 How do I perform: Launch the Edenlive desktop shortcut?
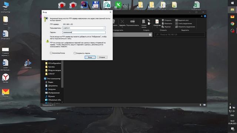point(28,64)
